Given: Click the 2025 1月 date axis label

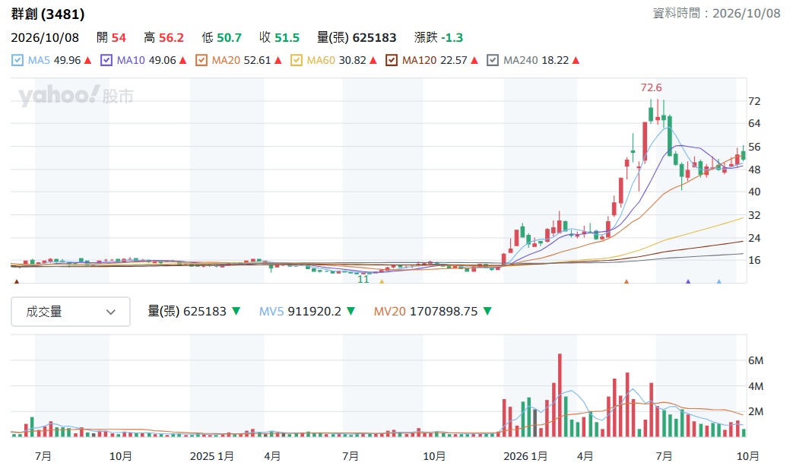Looking at the screenshot, I should [211, 456].
